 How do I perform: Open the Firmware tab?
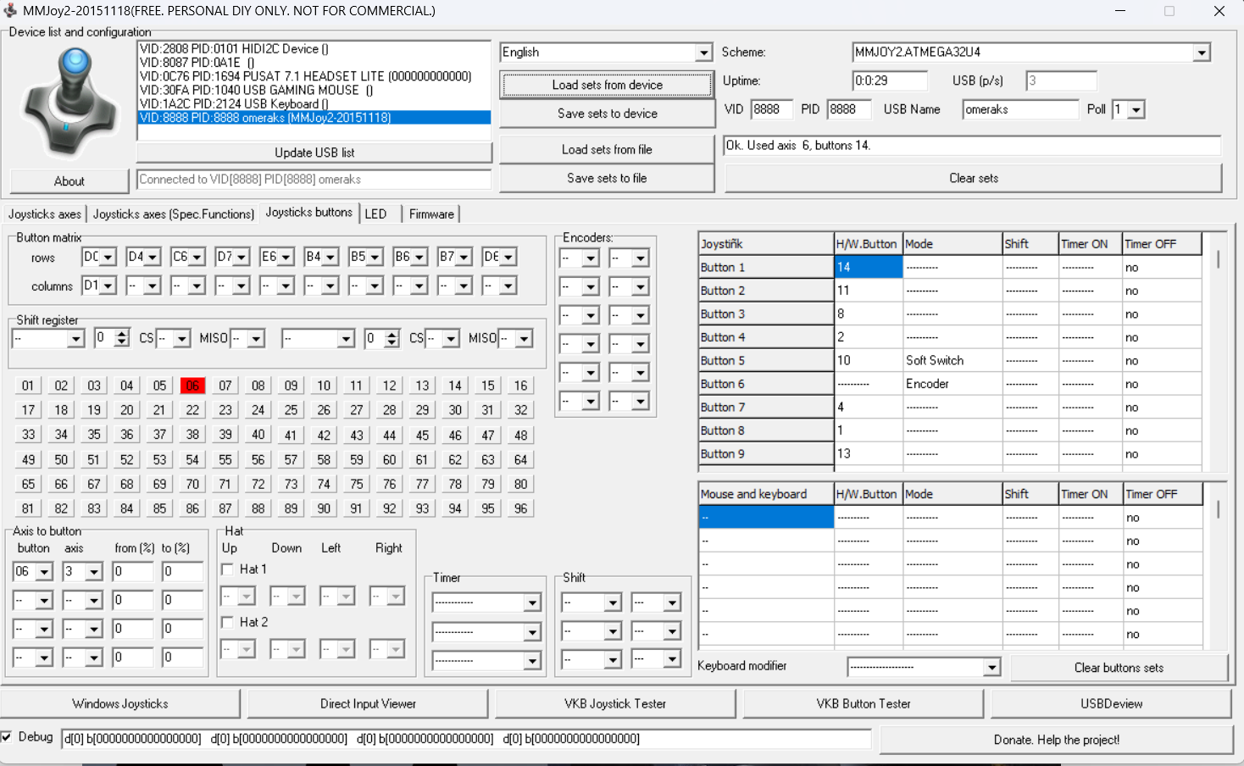[x=431, y=214]
